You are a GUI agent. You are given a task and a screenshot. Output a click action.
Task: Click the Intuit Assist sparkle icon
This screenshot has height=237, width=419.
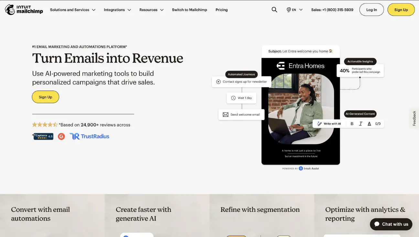(x=301, y=168)
